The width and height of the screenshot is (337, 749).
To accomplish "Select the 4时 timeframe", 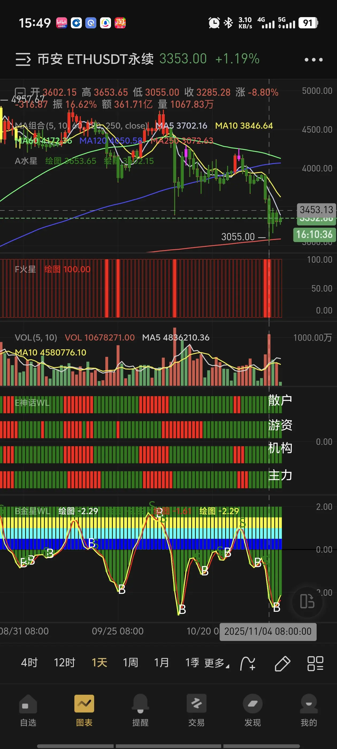I will pyautogui.click(x=29, y=663).
